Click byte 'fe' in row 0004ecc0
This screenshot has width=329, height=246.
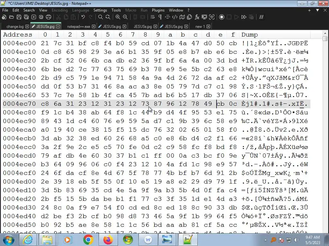pyautogui.click(x=133, y=147)
